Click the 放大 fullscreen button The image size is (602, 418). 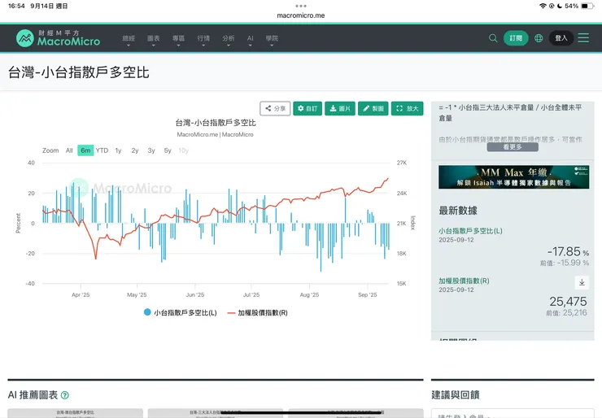407,108
